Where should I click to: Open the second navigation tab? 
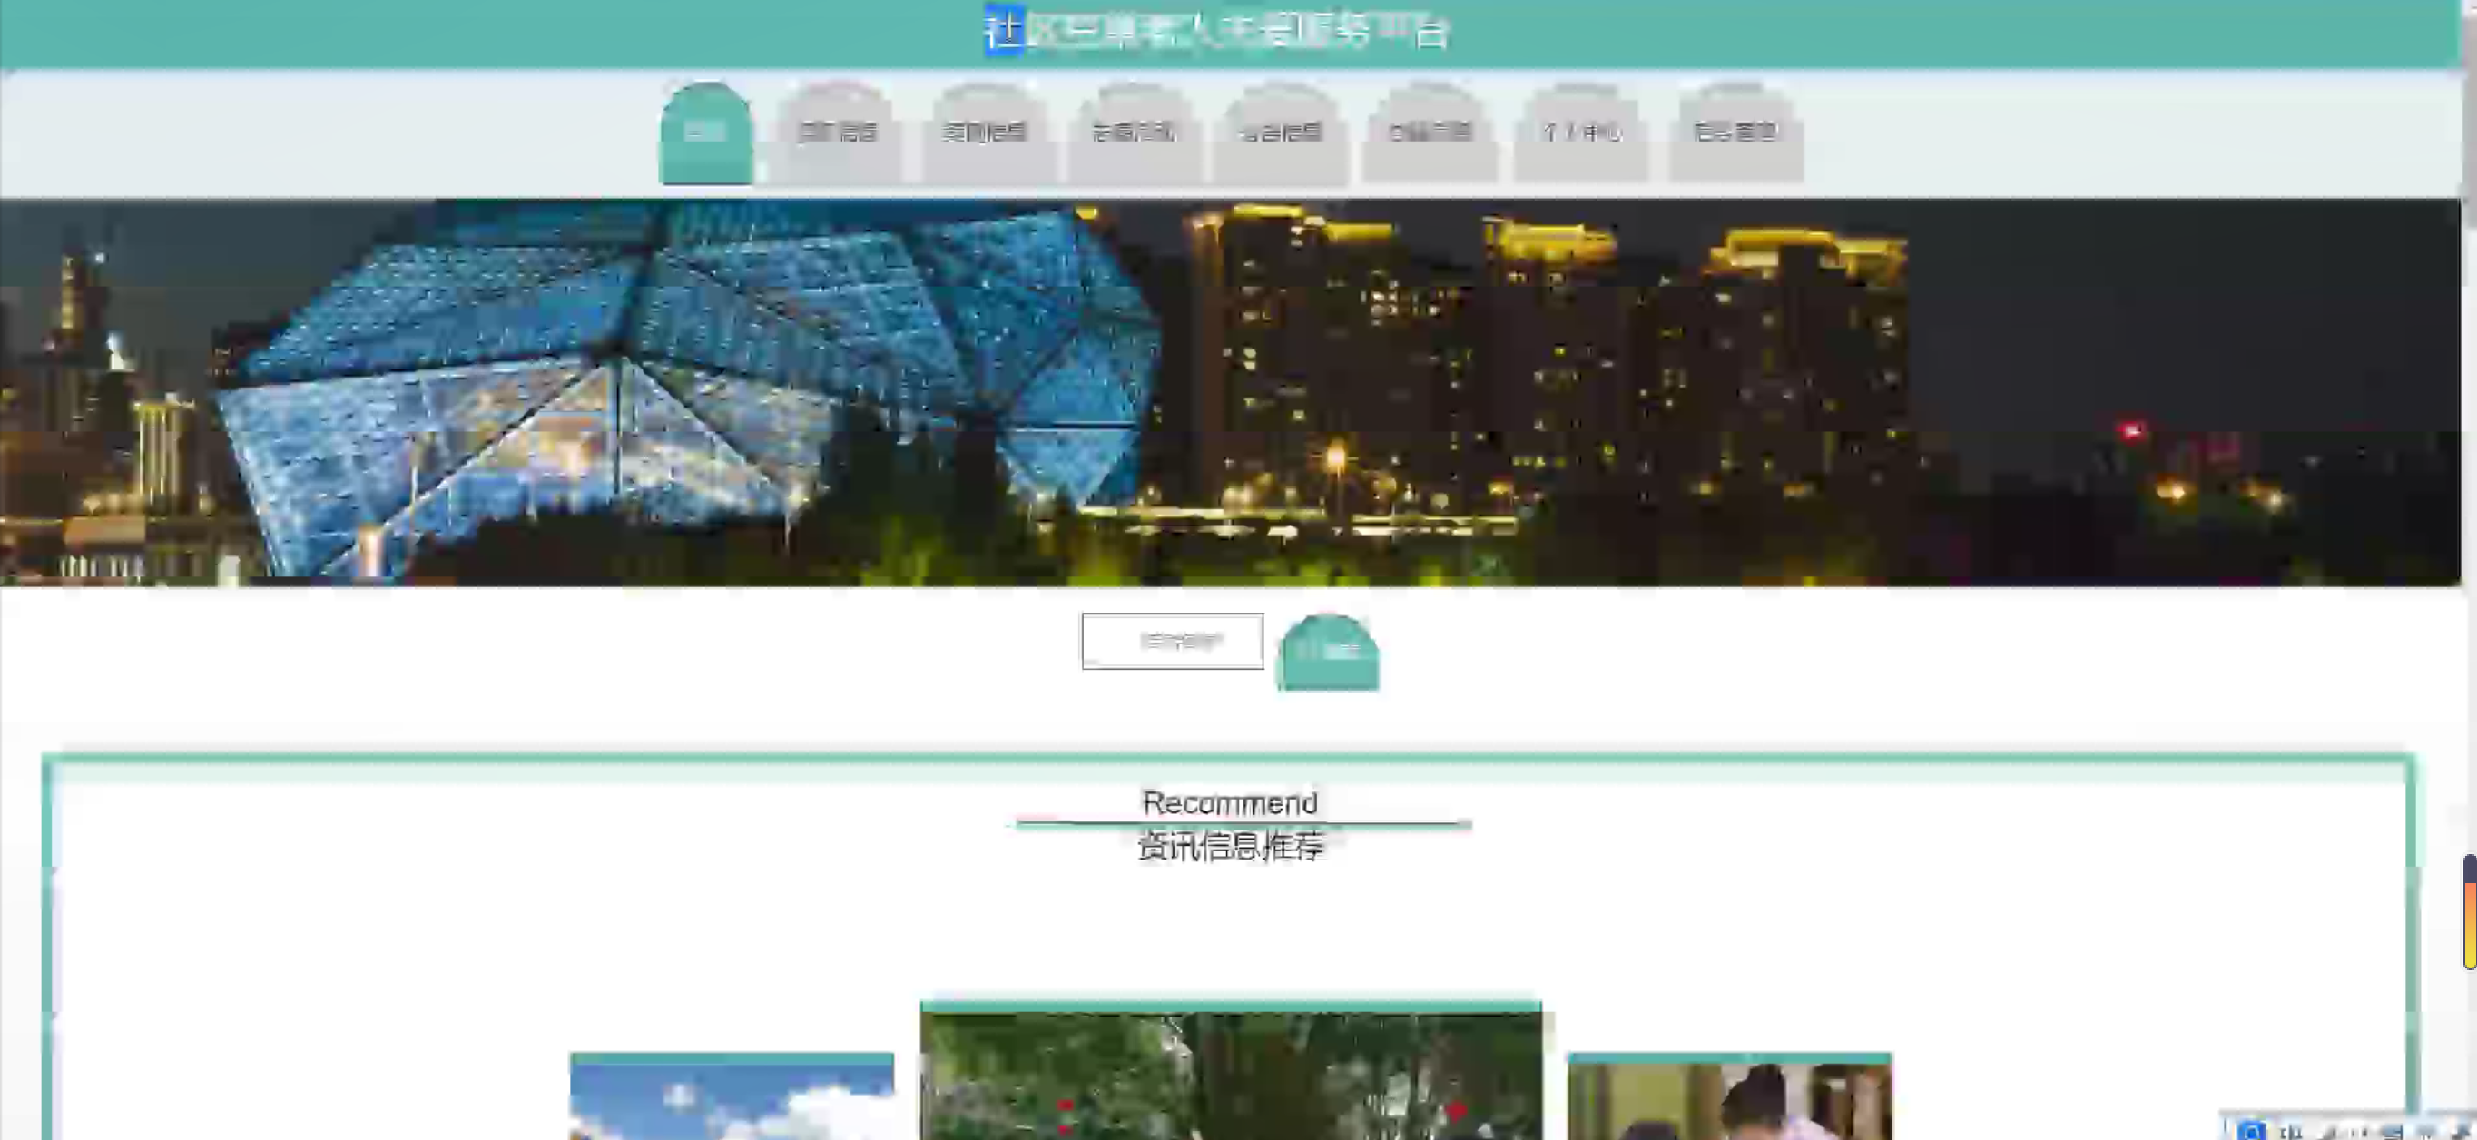[x=838, y=133]
